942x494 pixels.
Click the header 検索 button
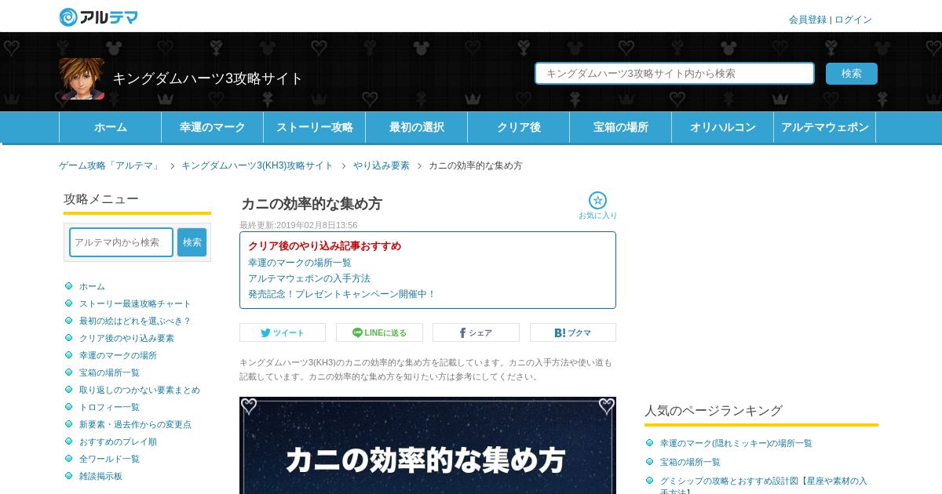852,74
